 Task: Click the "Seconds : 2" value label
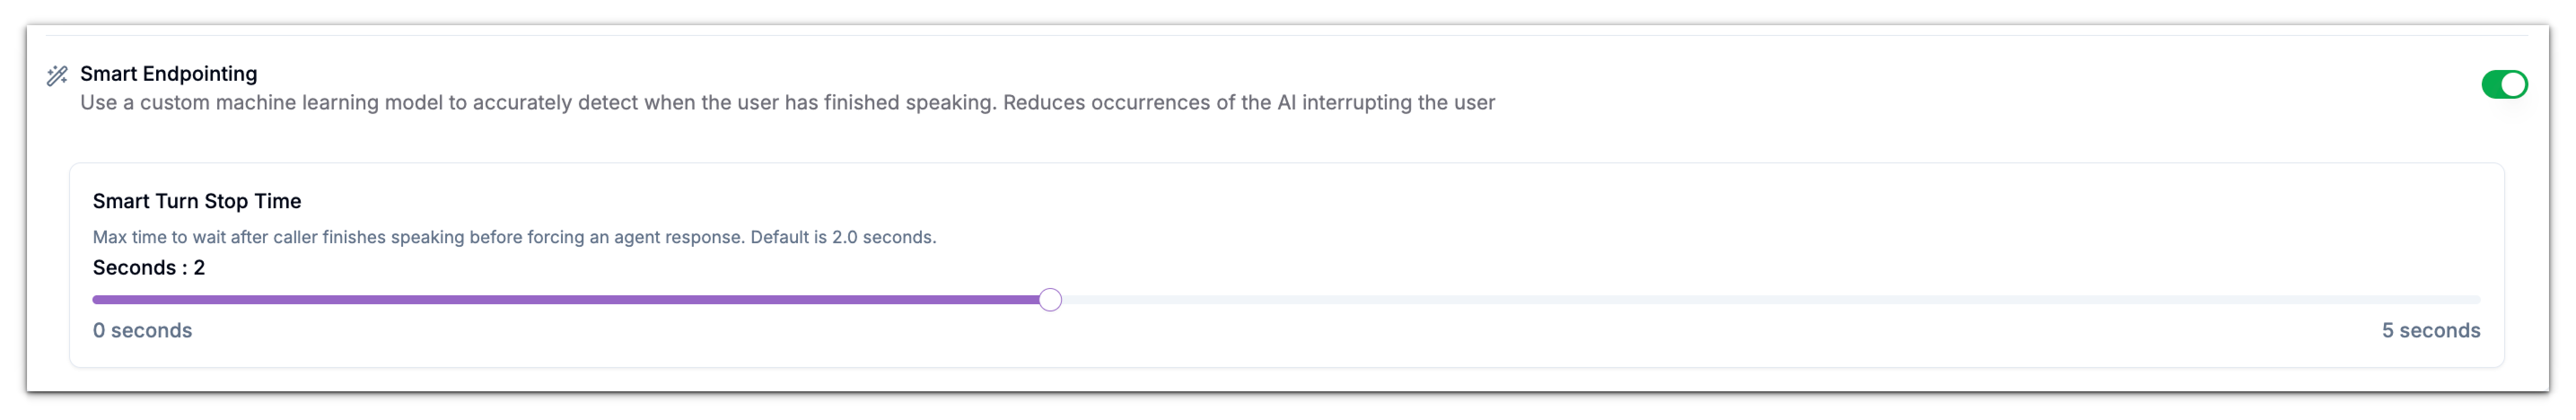coord(148,268)
